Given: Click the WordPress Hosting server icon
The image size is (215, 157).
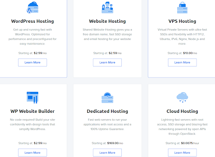Looking at the screenshot, I should click(x=32, y=8).
